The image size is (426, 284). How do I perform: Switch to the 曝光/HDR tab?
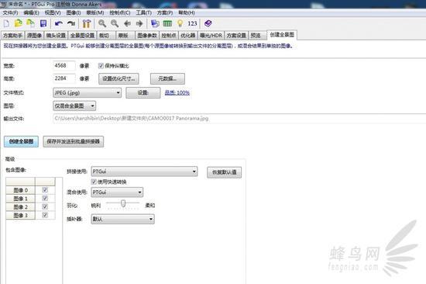211,36
